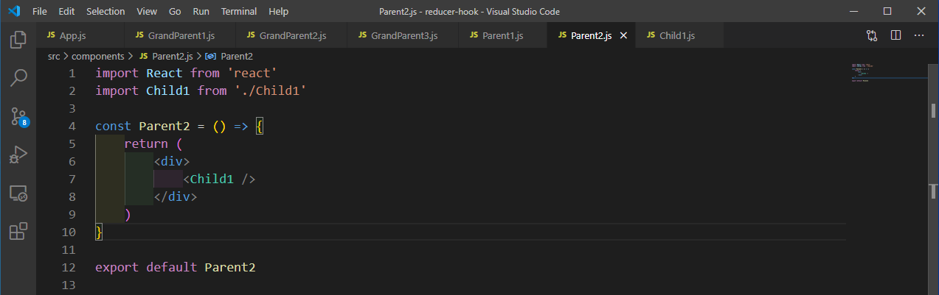This screenshot has height=295, width=939.
Task: Switch to the GrandParent3.js tab
Action: (403, 36)
